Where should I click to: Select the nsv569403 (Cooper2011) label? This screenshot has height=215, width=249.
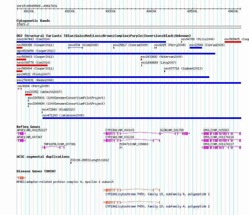[x=35, y=57]
